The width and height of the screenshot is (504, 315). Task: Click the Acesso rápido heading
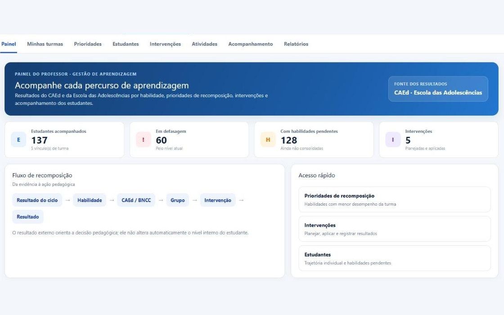(x=317, y=175)
